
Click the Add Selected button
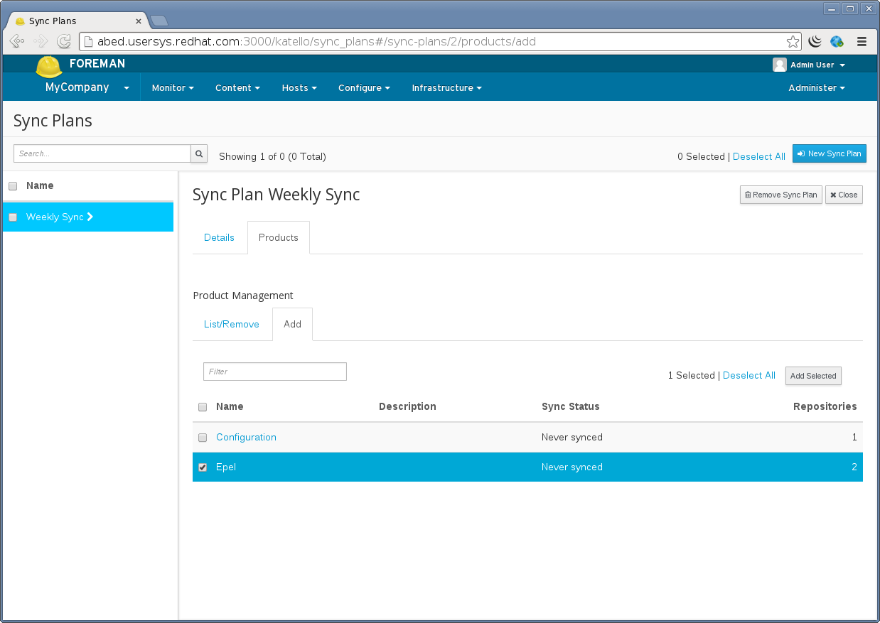point(812,376)
